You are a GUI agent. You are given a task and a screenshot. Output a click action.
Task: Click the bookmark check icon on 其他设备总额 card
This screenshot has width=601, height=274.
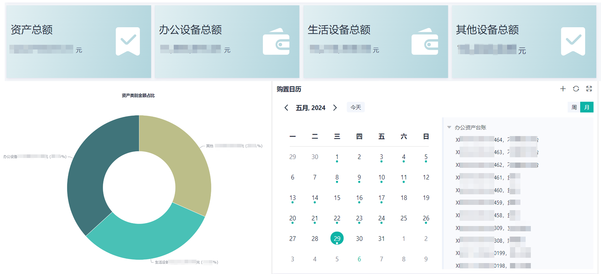click(x=573, y=41)
